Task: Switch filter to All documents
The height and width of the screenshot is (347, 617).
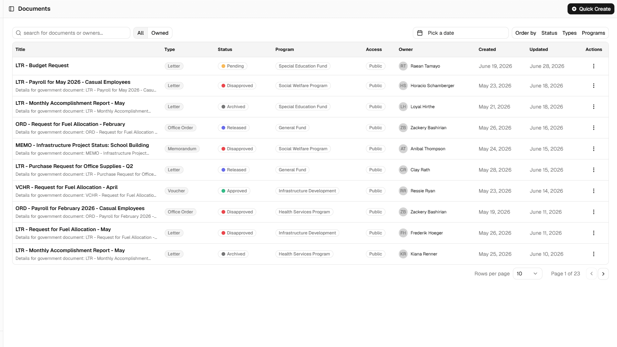Action: click(141, 33)
